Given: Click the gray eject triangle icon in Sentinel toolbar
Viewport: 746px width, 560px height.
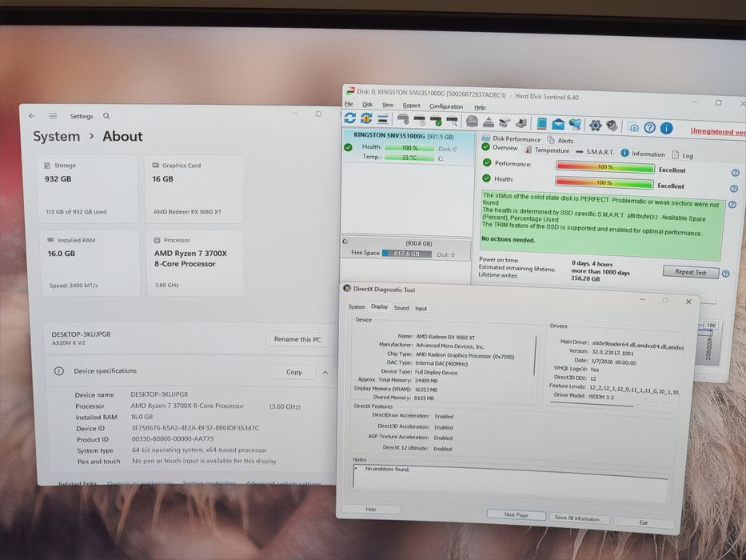Looking at the screenshot, I should [x=488, y=122].
